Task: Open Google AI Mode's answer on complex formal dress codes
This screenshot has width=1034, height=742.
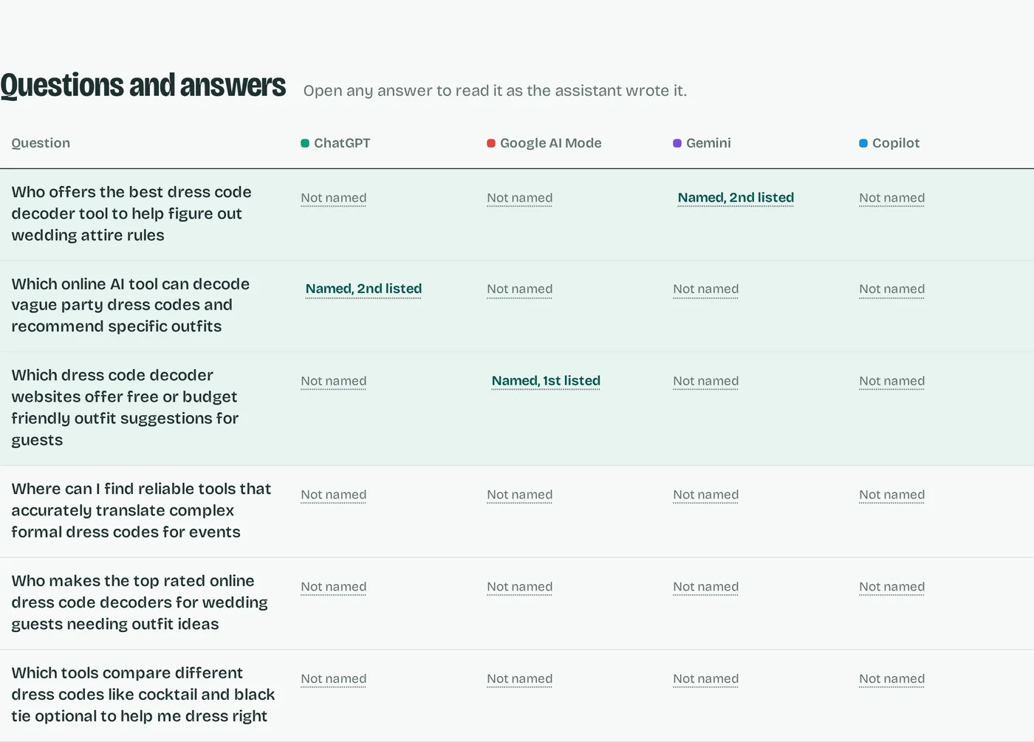Action: tap(519, 495)
